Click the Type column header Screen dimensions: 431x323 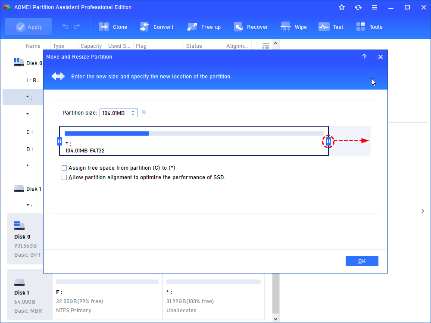58,46
